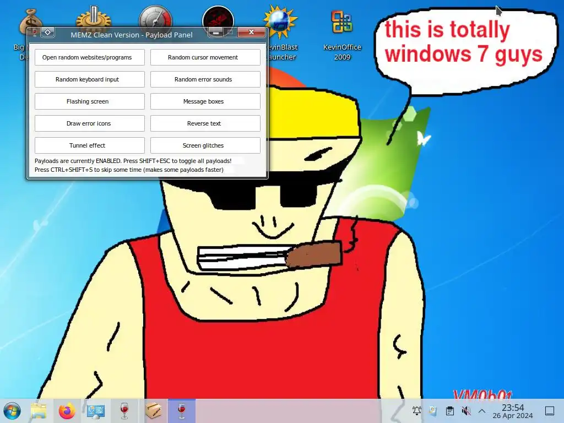Open the black round red-logo desktop icon
Screen dimensions: 564x423
pos(218,17)
